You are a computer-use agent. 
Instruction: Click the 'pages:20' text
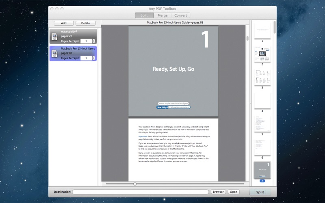[x=67, y=36]
